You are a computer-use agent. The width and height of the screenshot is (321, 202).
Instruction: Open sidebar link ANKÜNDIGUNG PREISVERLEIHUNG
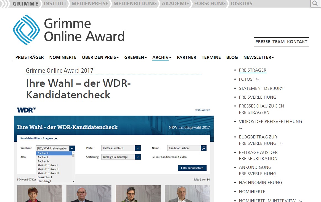point(258,170)
